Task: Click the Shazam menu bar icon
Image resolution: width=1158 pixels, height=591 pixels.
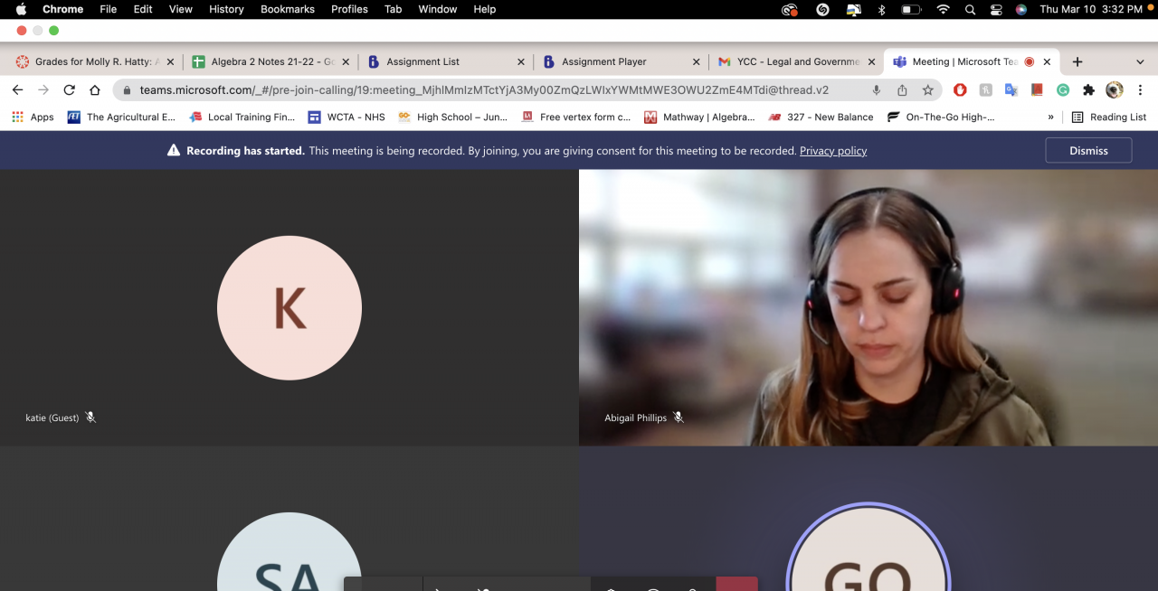Action: 822,9
